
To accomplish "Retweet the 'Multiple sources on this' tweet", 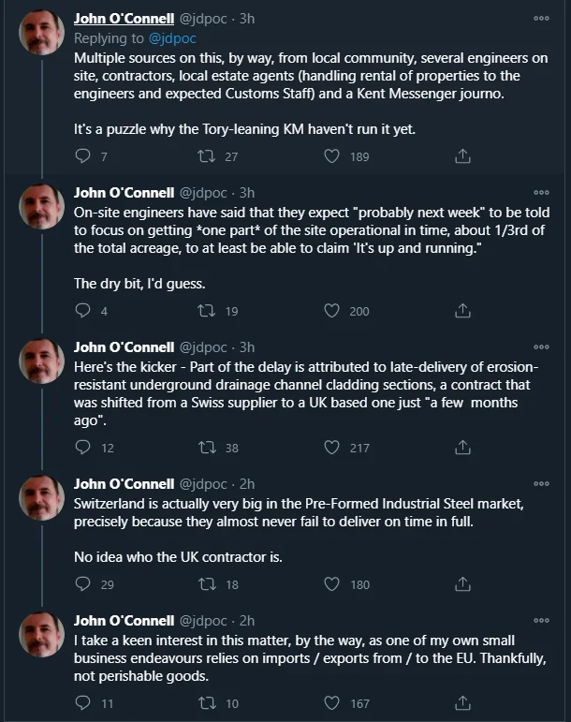I will [x=207, y=156].
